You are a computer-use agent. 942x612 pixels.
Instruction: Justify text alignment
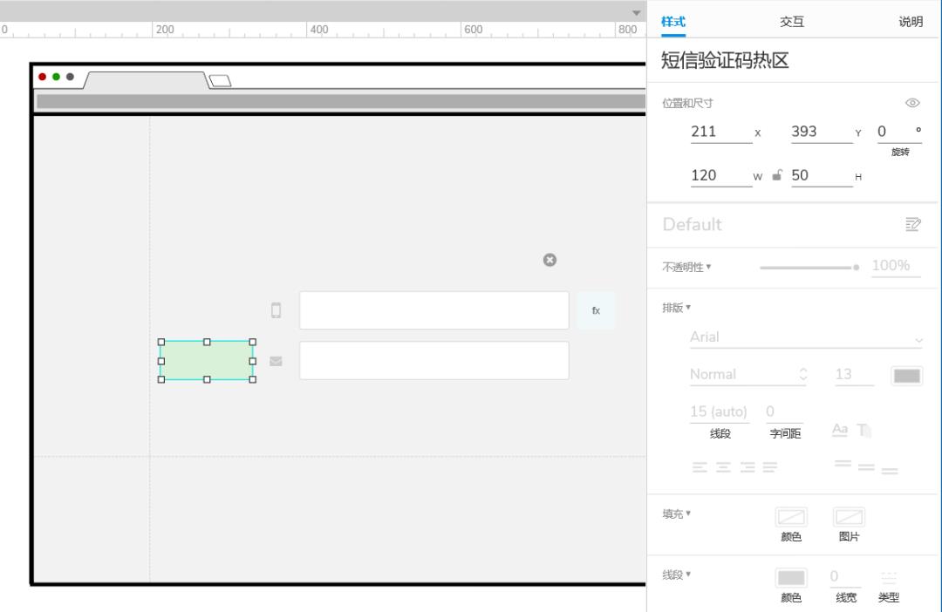pyautogui.click(x=770, y=466)
